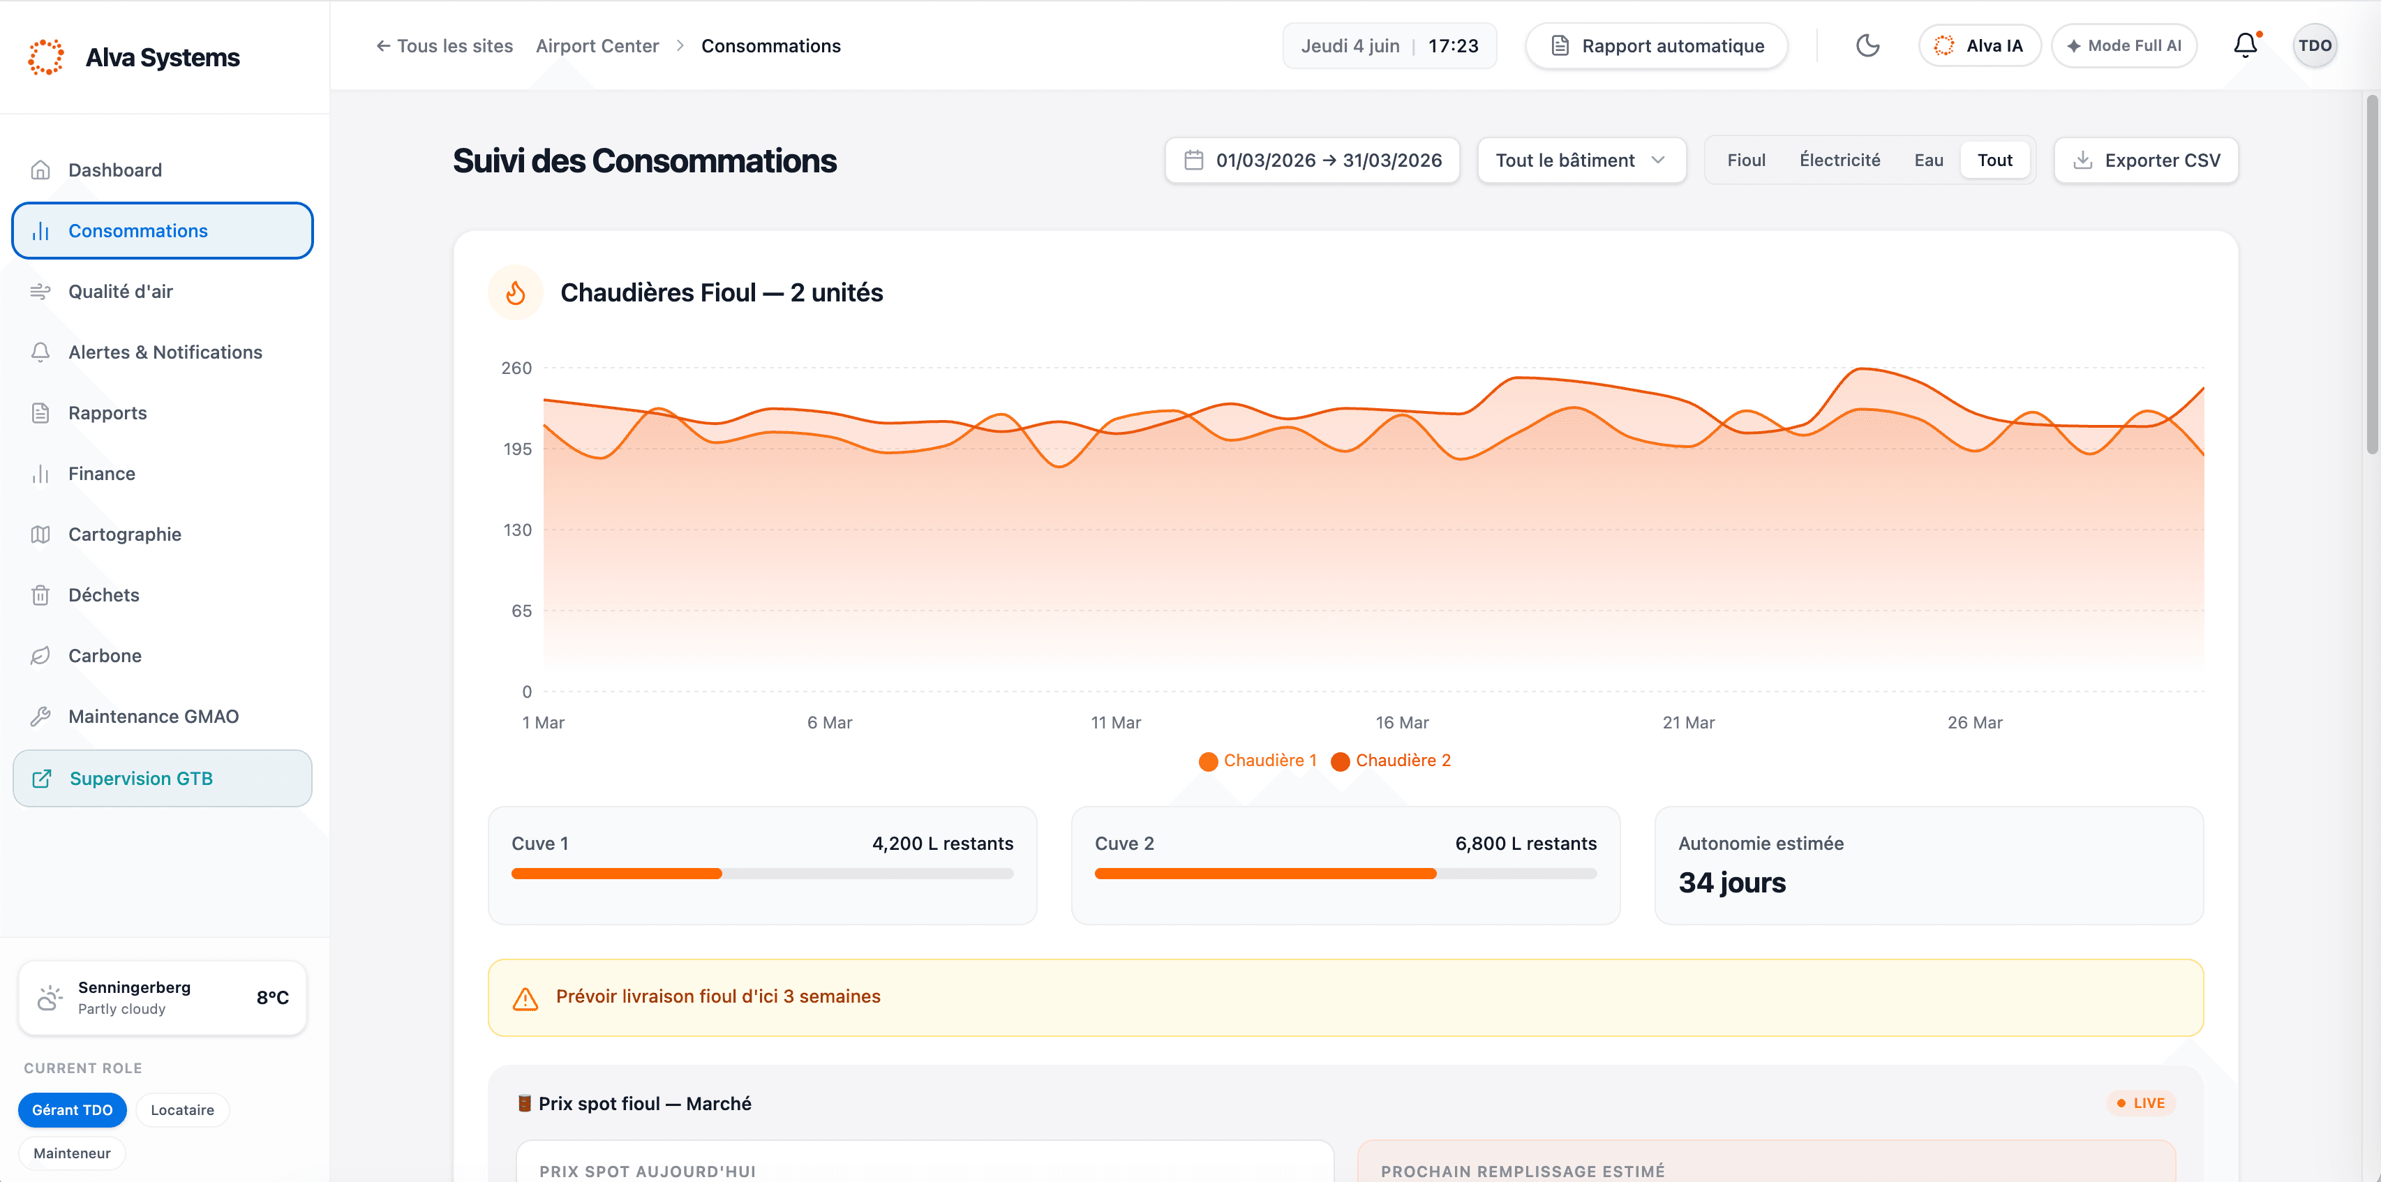The image size is (2381, 1182).
Task: Click the Cuve 1 fuel level bar
Action: 763,874
